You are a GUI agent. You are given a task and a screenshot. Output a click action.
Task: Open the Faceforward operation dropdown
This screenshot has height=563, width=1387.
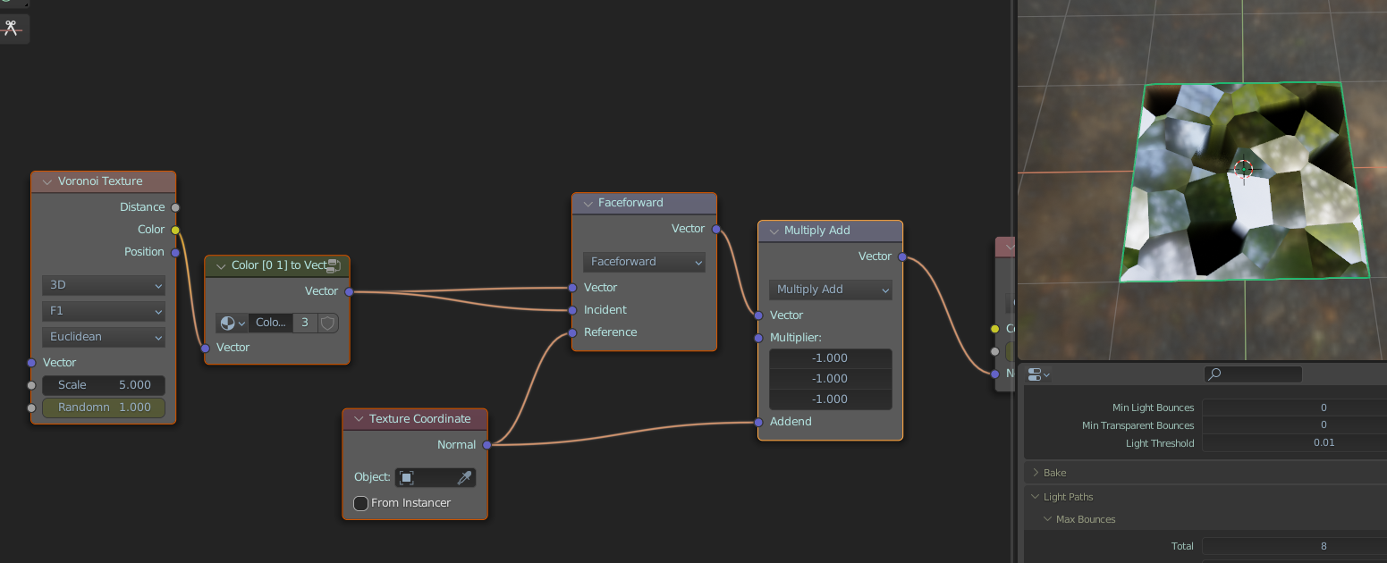(x=644, y=262)
